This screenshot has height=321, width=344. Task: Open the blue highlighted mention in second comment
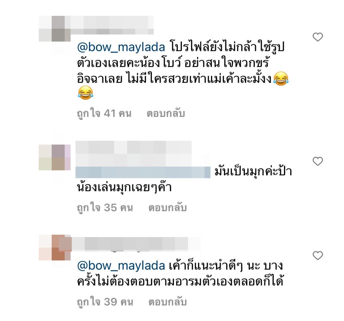pyautogui.click(x=143, y=172)
